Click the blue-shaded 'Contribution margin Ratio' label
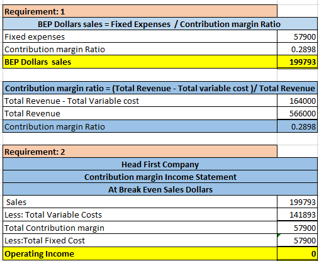Viewport: 319px width, 261px height. click(140, 126)
